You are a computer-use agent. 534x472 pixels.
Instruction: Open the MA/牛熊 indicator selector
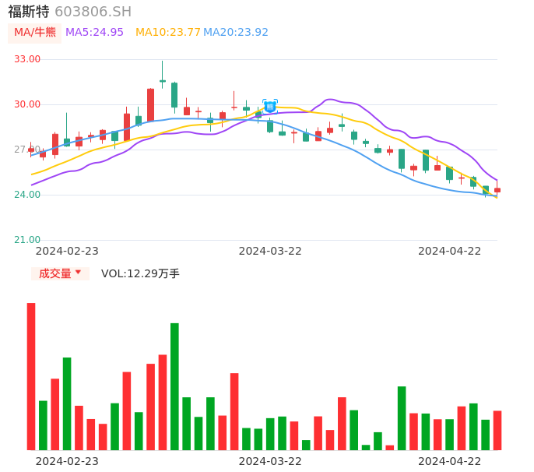[35, 33]
